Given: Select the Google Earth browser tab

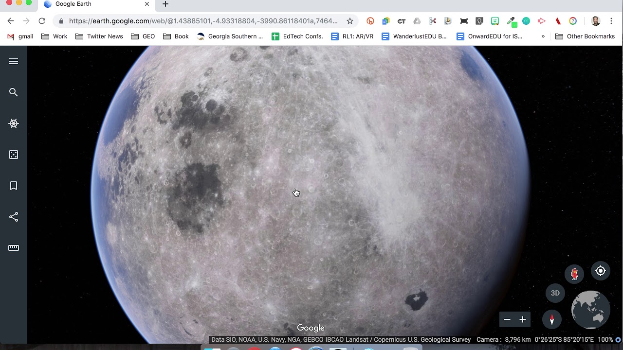Looking at the screenshot, I should (96, 4).
